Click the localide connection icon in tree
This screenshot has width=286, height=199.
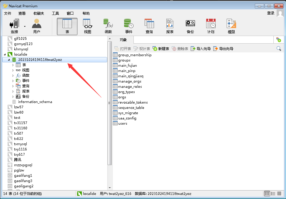[x=10, y=54]
